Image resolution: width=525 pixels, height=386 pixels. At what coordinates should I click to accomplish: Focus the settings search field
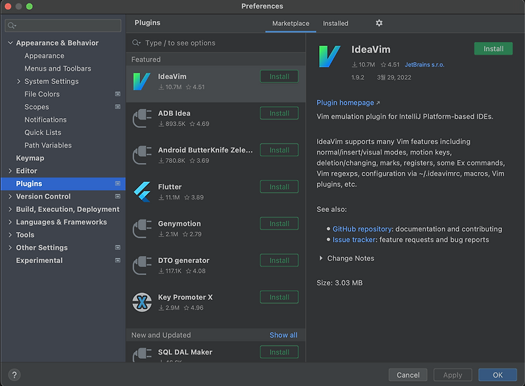click(63, 25)
